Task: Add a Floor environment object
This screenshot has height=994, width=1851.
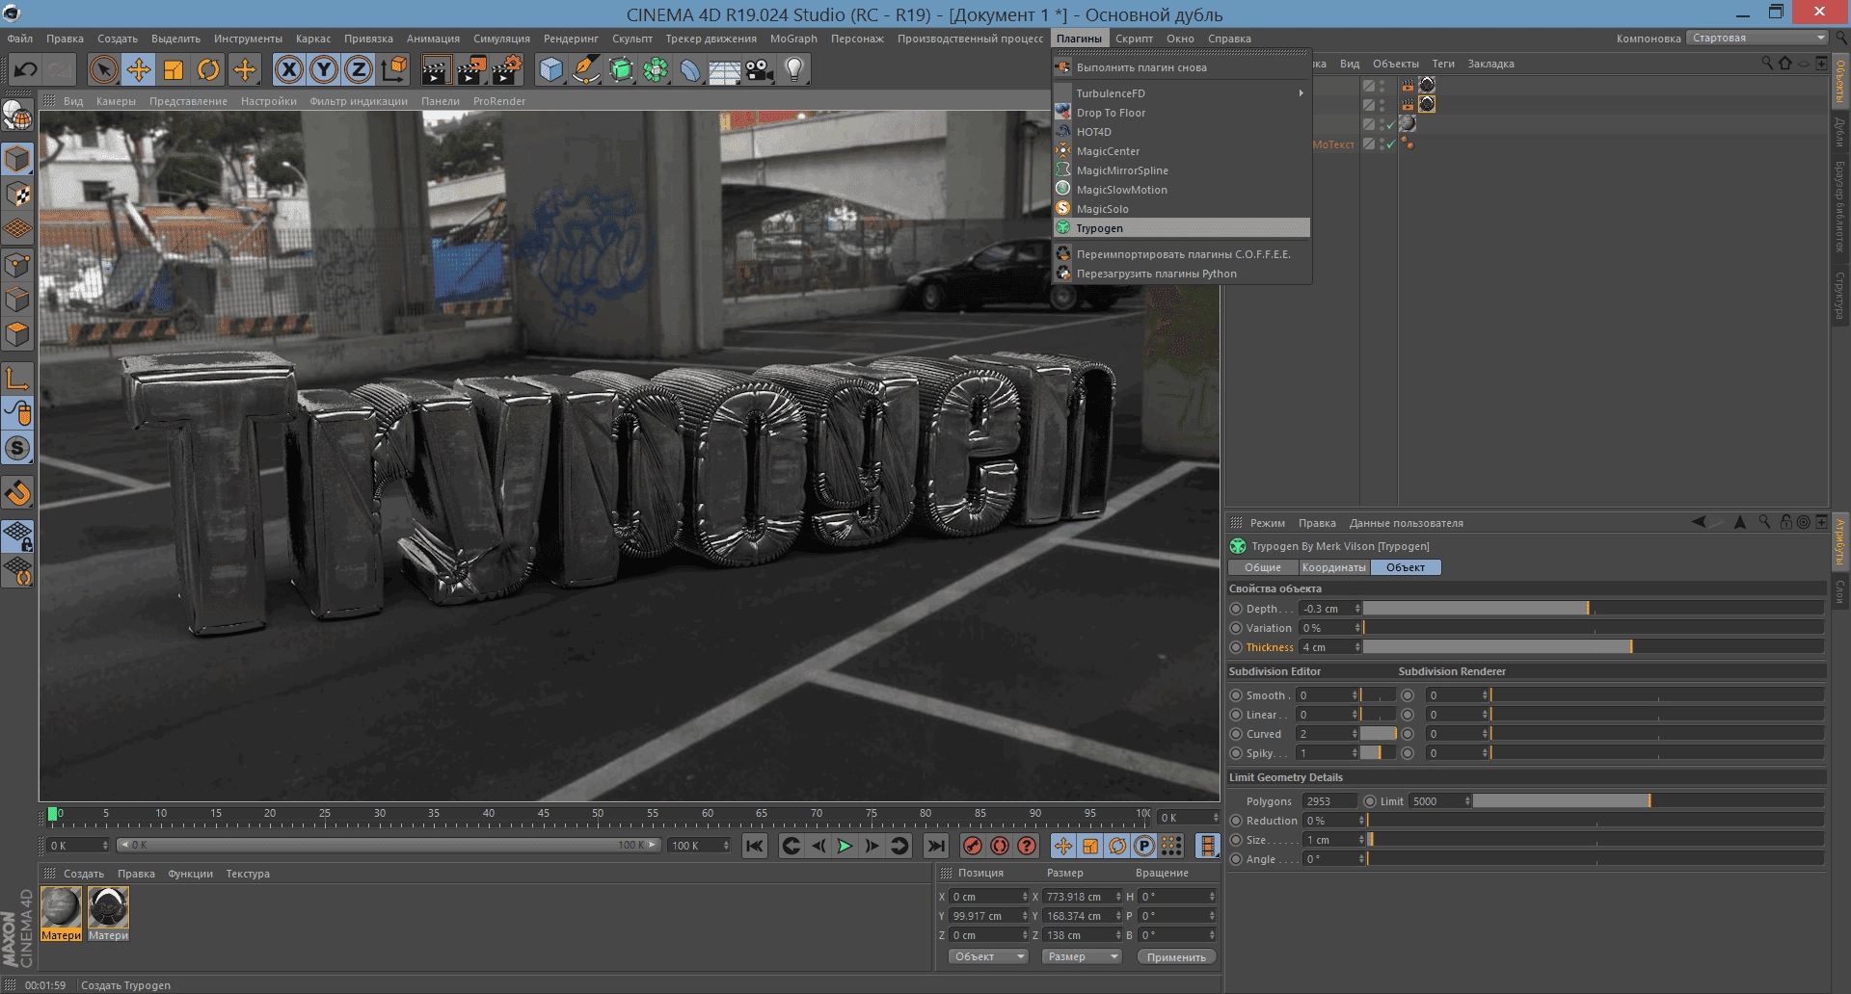Action: coord(725,69)
